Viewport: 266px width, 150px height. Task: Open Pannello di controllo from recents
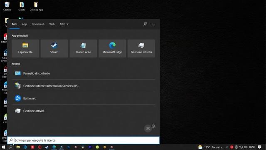click(x=83, y=73)
